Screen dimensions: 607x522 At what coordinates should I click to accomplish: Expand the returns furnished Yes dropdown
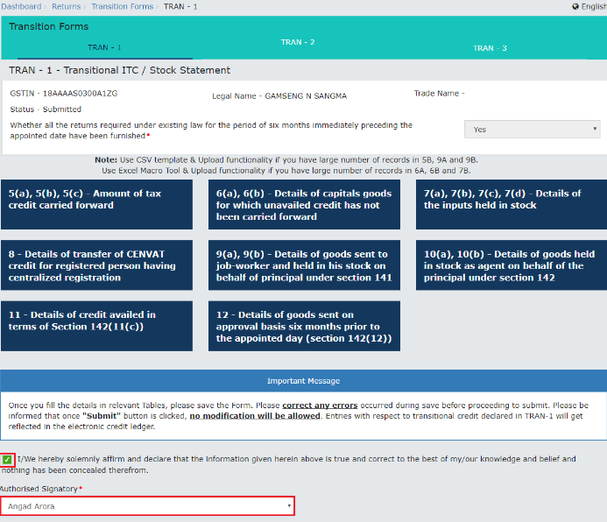[532, 130]
